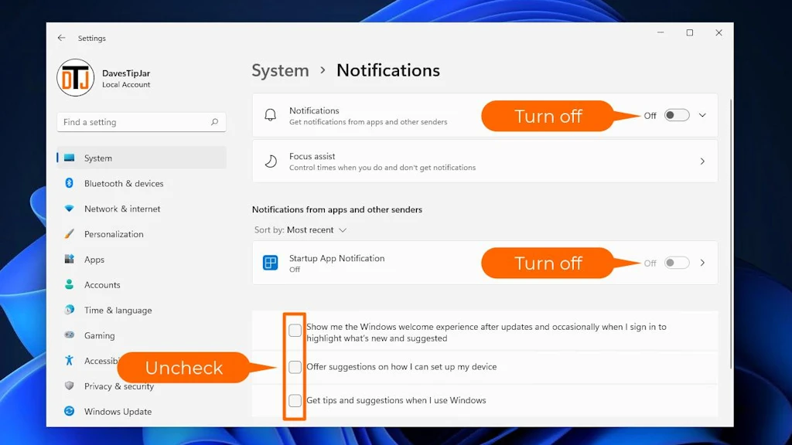Close the Settings window
This screenshot has width=792, height=445.
pyautogui.click(x=719, y=32)
